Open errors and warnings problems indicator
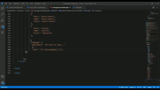Image resolution: width=160 pixels, height=90 pixels. [4, 87]
